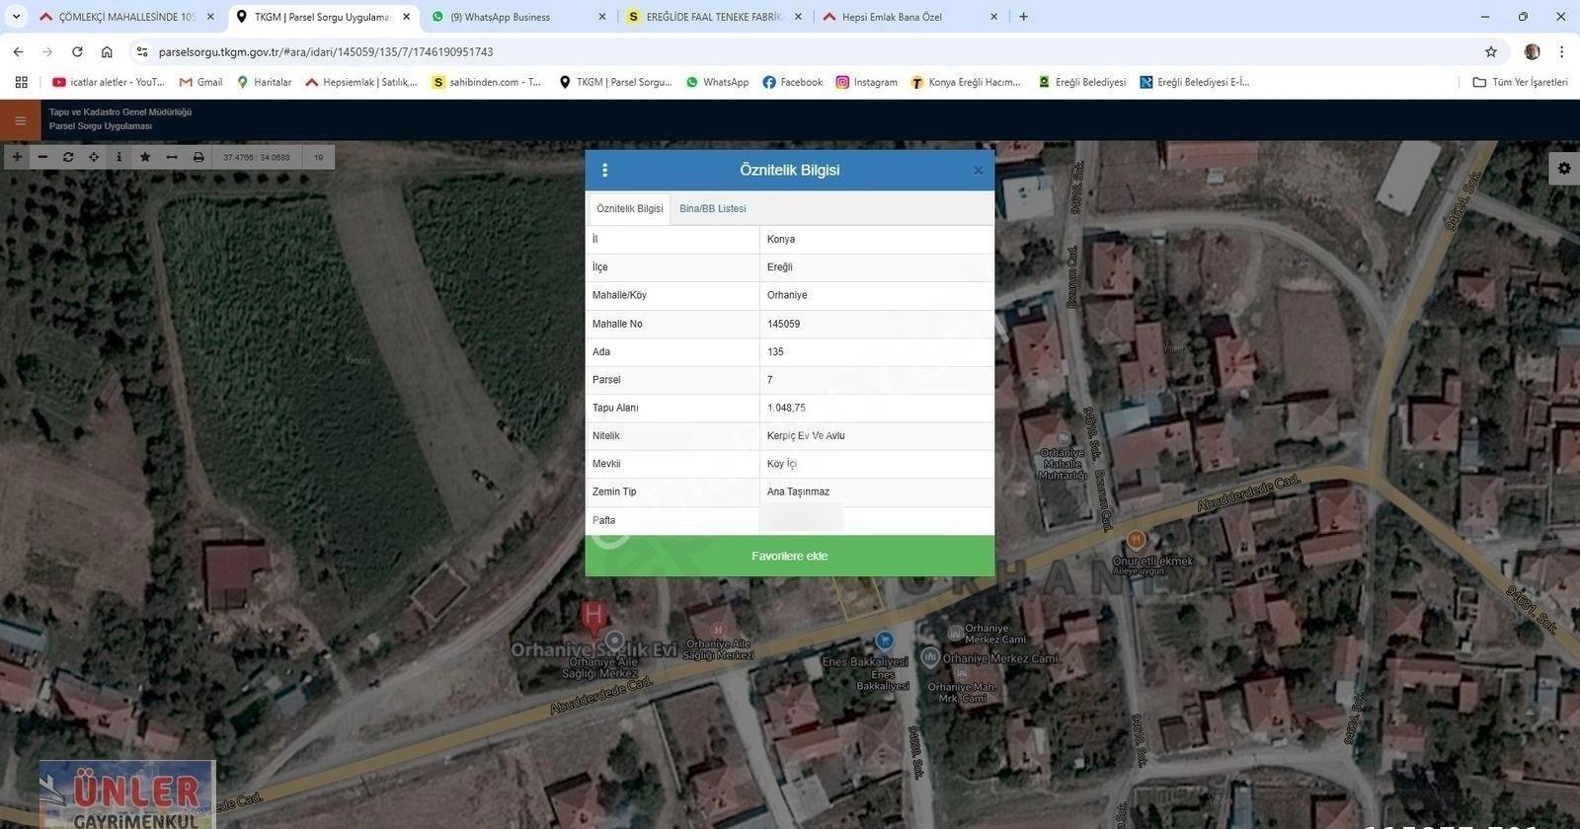Screen dimensions: 1580x829
Task: Close the WhatsApp Business tab
Action: [x=602, y=17]
